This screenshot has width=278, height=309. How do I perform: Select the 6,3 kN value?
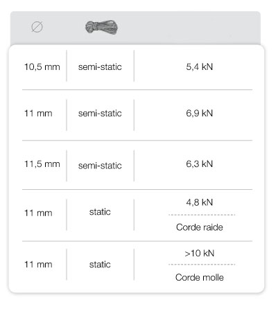pos(200,164)
